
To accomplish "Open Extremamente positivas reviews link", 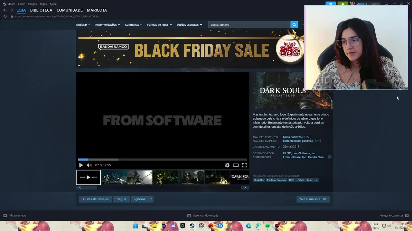I will coord(298,141).
